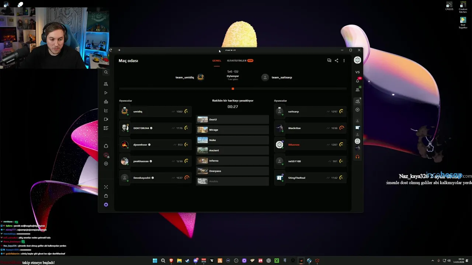Viewport: 472px width, 265px height.
Task: Ban the Overpass map
Action: (233, 171)
